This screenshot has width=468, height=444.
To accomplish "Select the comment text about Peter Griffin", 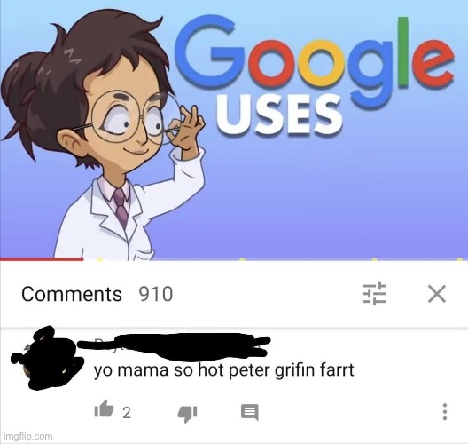I will click(x=224, y=370).
